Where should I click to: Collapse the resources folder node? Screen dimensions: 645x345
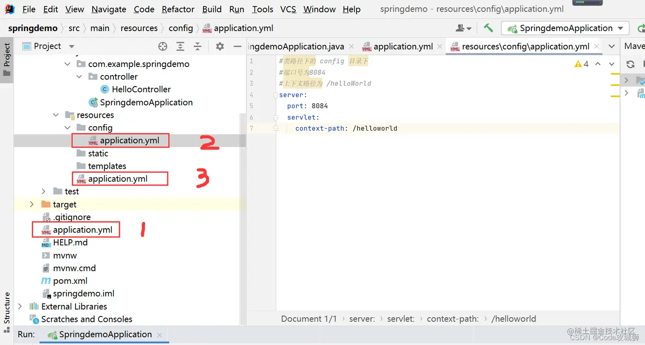click(55, 115)
